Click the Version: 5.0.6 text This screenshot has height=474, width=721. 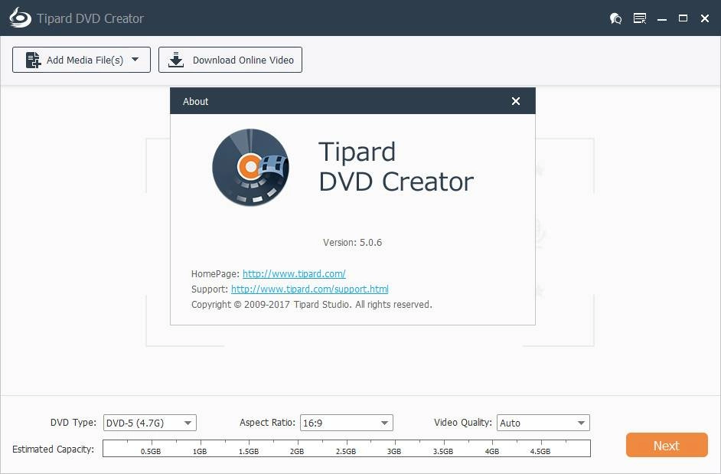tap(352, 243)
